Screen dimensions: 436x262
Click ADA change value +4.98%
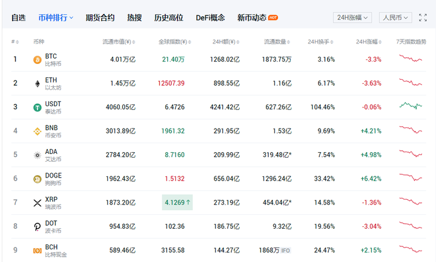[x=371, y=155]
